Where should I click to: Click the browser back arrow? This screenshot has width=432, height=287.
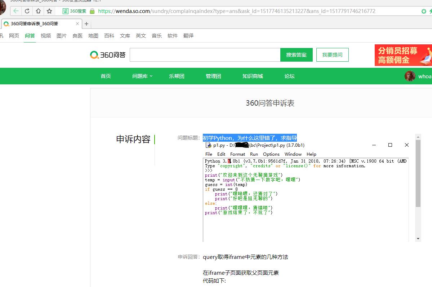click(x=16, y=11)
